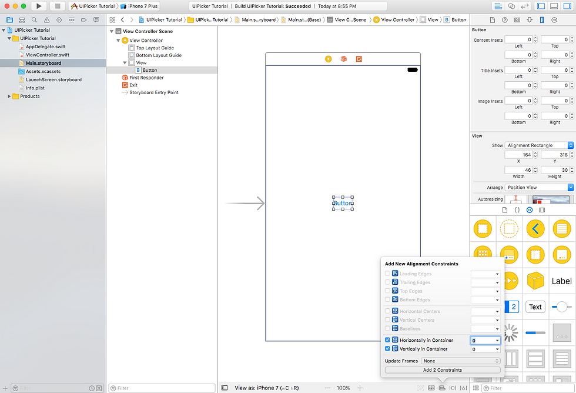Screen dimensions: 576x393
Task: Open the breakpoint navigator tab
Action: (x=83, y=20)
